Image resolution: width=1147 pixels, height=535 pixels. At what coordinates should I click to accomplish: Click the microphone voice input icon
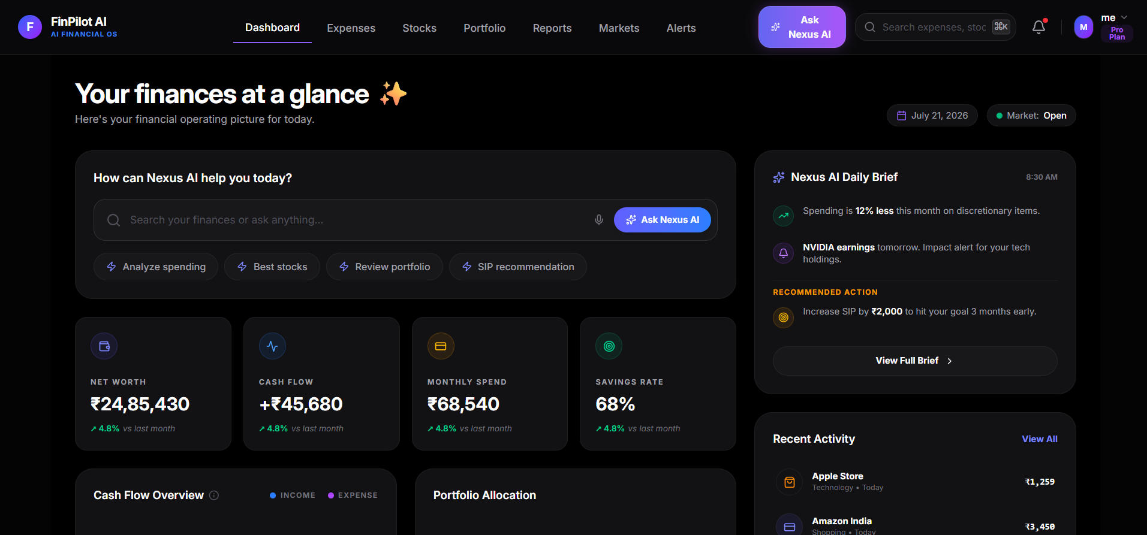598,220
